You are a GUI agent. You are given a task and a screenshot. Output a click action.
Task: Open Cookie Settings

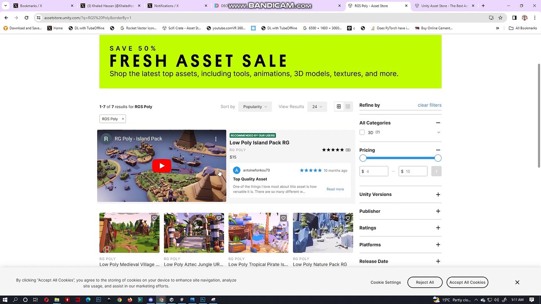point(386,282)
